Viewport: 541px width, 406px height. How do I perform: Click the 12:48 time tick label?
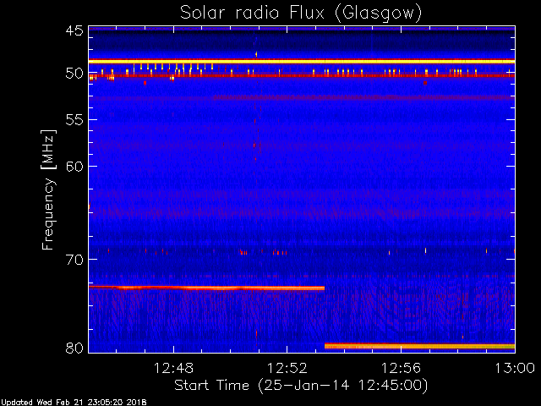click(x=173, y=368)
